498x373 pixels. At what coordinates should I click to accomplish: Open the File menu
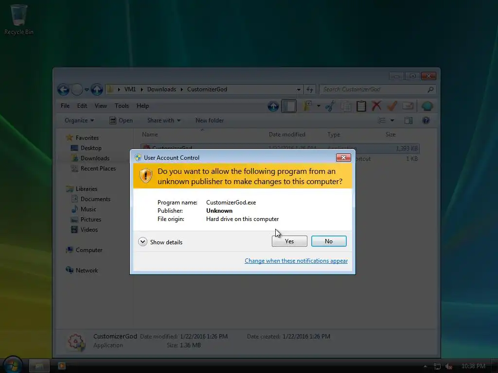tap(65, 106)
